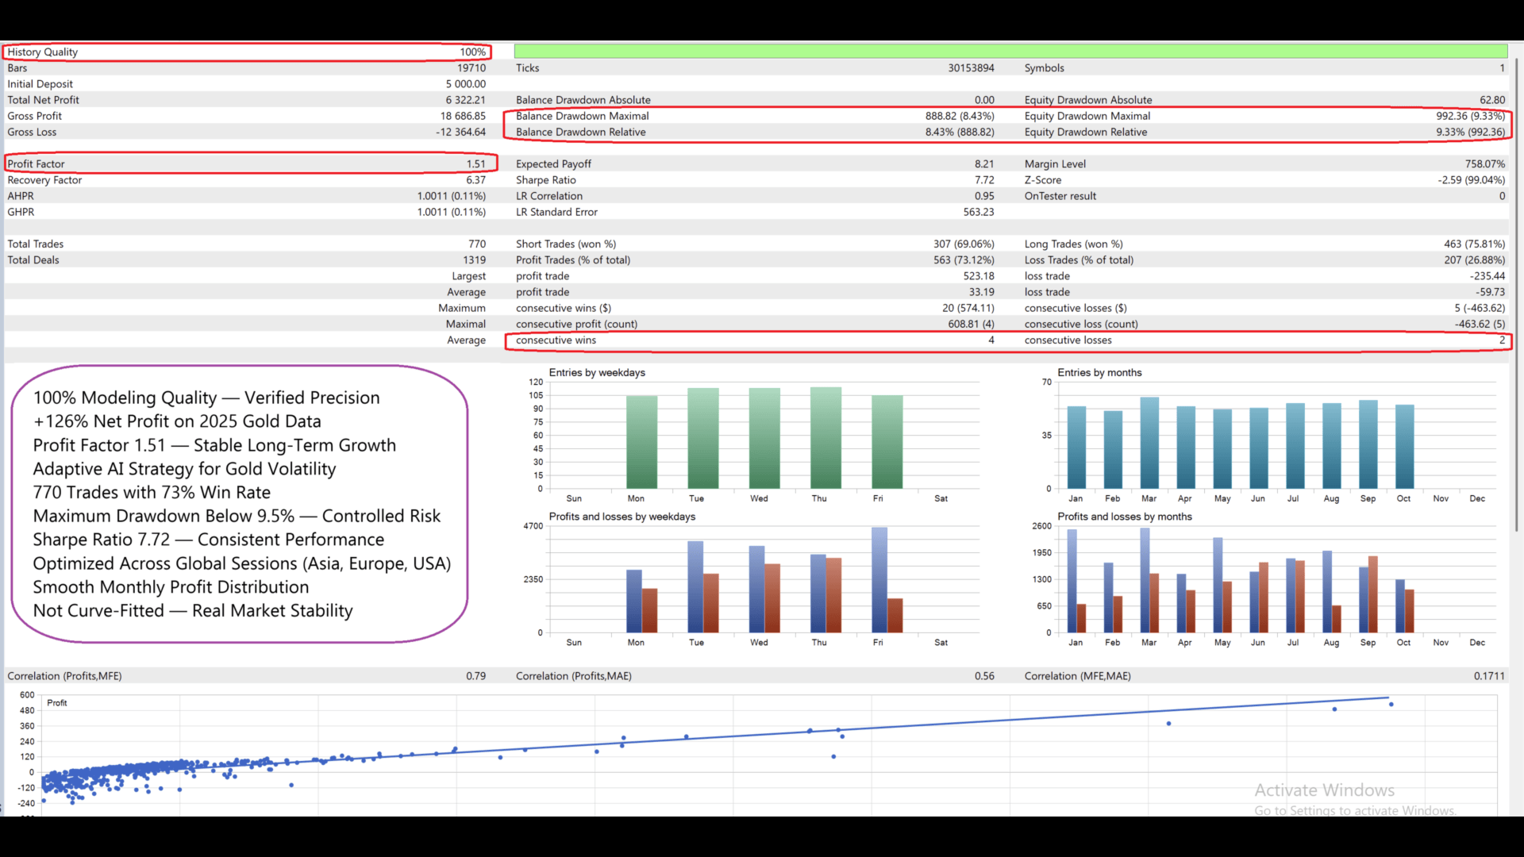The image size is (1524, 857).
Task: Click the Equity Drawdown Relative value
Action: point(1469,133)
